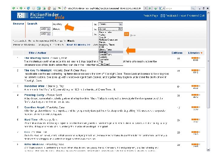Open the Hard Time title link
Screen dimensions: 221x166
31,120
